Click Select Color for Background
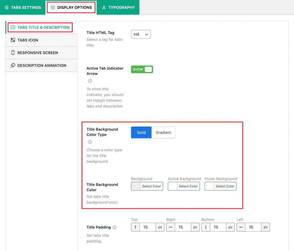This screenshot has width=294, height=251. coord(152,186)
